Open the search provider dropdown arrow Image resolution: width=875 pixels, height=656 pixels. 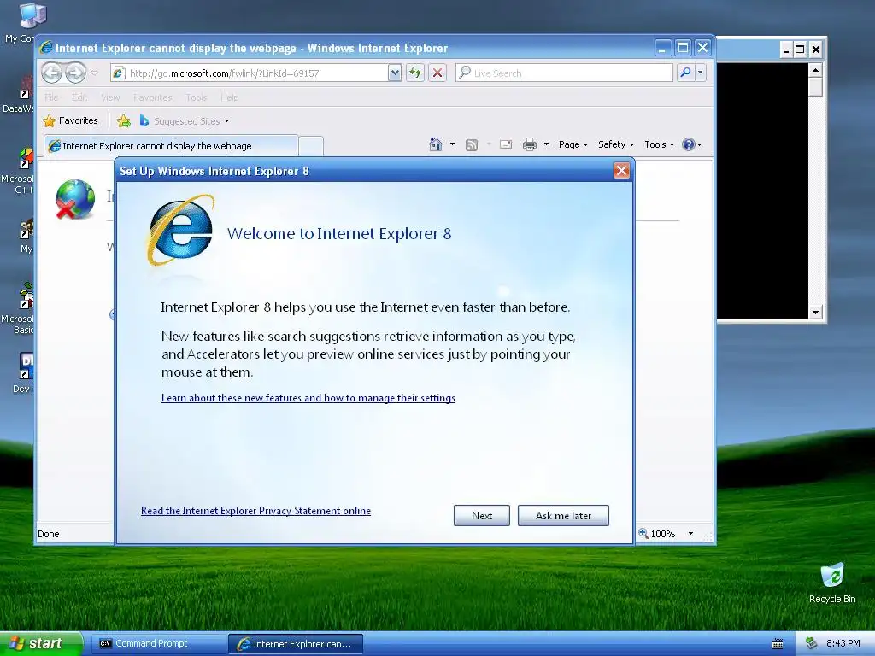pyautogui.click(x=701, y=73)
